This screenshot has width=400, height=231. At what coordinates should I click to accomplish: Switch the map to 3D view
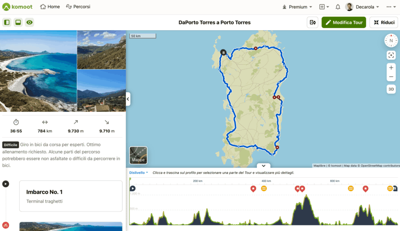391,89
